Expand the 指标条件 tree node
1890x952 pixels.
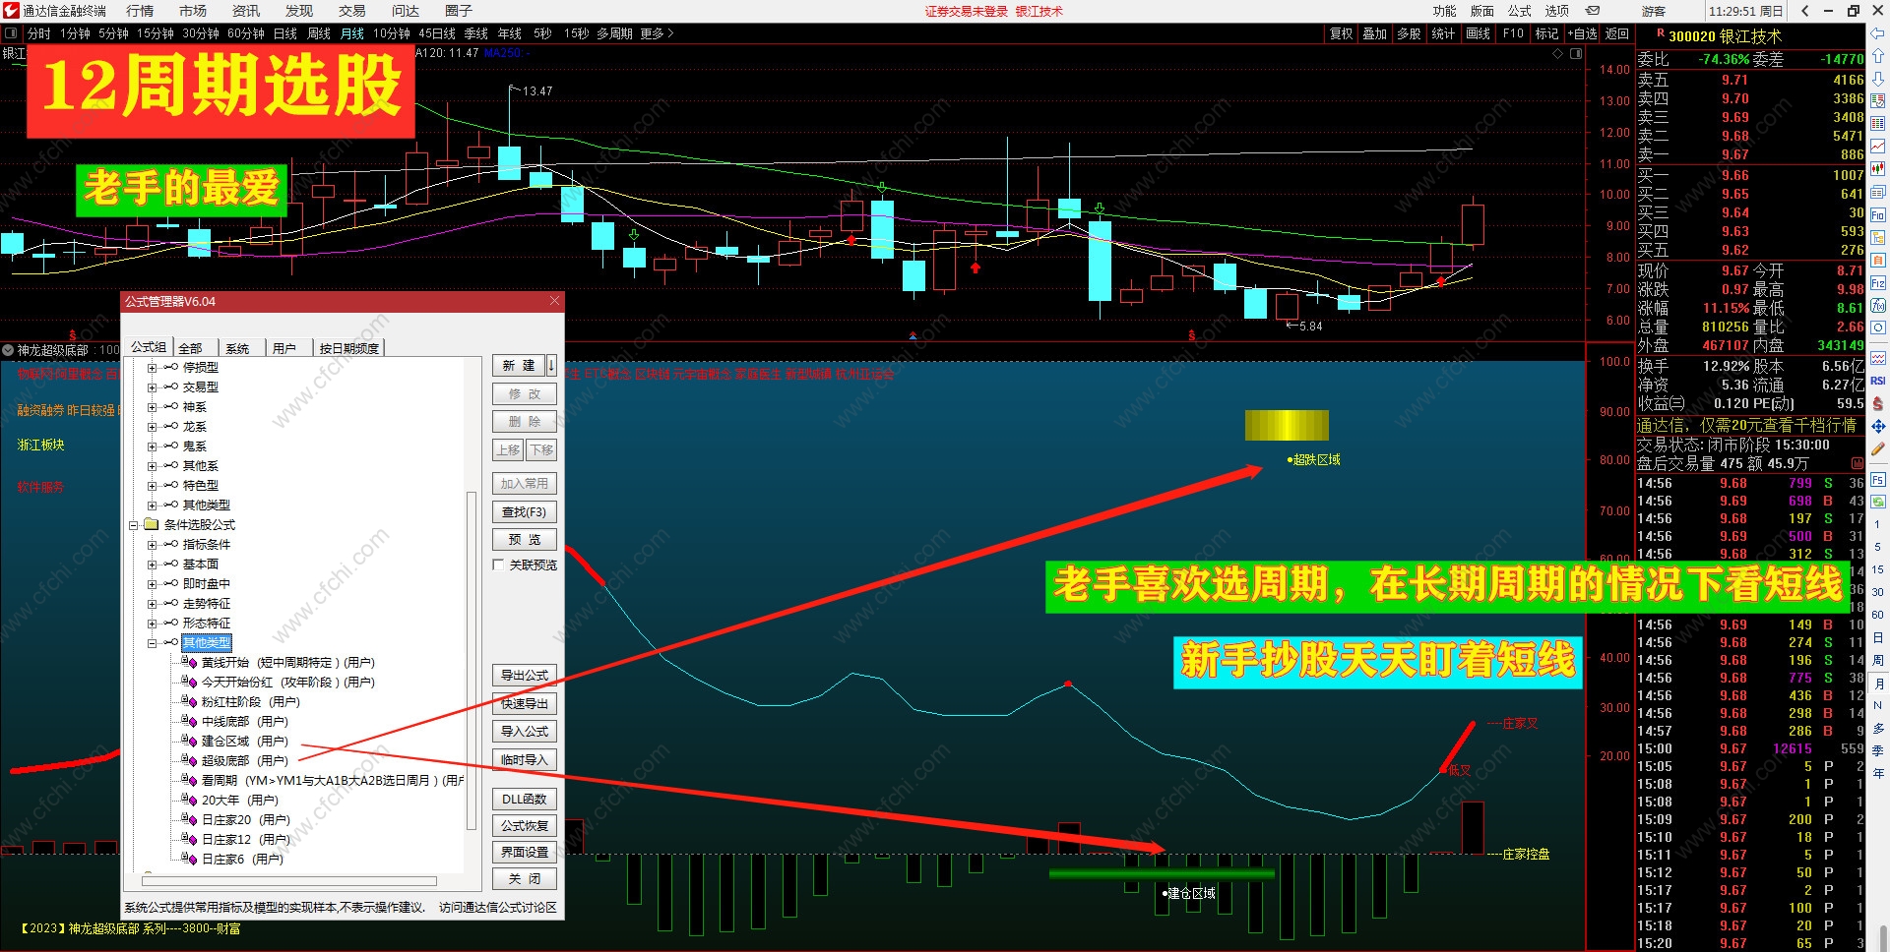coord(152,545)
